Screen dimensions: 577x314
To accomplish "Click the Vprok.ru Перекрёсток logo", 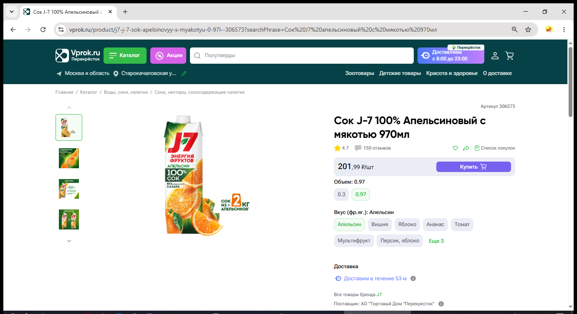I will pos(78,55).
